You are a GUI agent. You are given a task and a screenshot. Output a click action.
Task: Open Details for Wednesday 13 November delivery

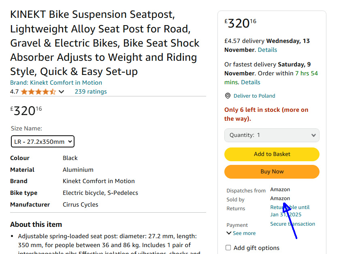[x=267, y=50]
